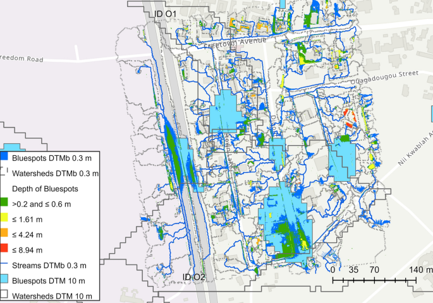Click the 'Bluespots DTM 10 m' legend label
This screenshot has height=303, width=433.
pyautogui.click(x=49, y=281)
